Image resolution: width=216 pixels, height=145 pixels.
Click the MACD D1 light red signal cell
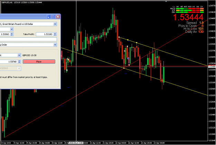coord(202,9)
